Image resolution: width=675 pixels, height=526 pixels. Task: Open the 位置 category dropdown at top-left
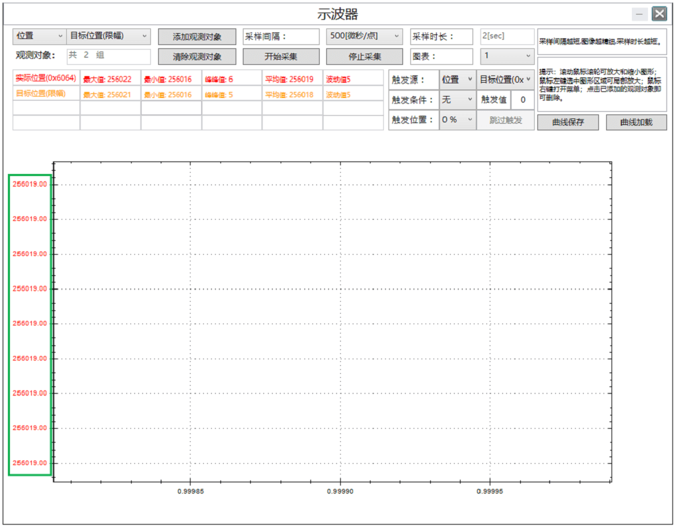pyautogui.click(x=39, y=36)
